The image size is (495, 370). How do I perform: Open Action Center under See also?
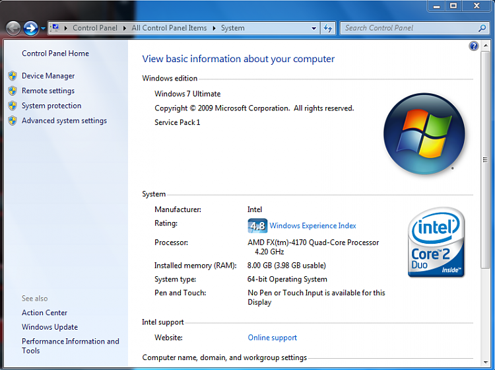(44, 313)
